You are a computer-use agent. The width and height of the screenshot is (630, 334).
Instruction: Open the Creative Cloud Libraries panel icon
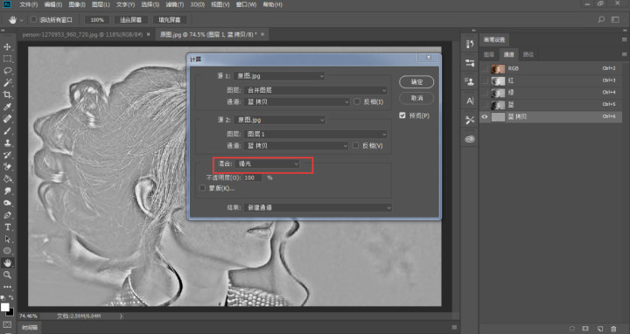tap(470, 139)
